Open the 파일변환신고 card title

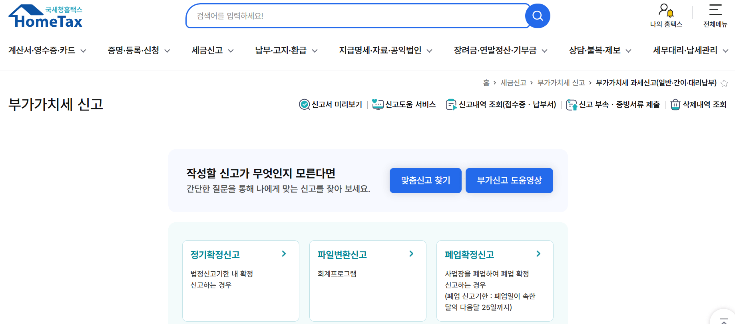click(x=342, y=255)
